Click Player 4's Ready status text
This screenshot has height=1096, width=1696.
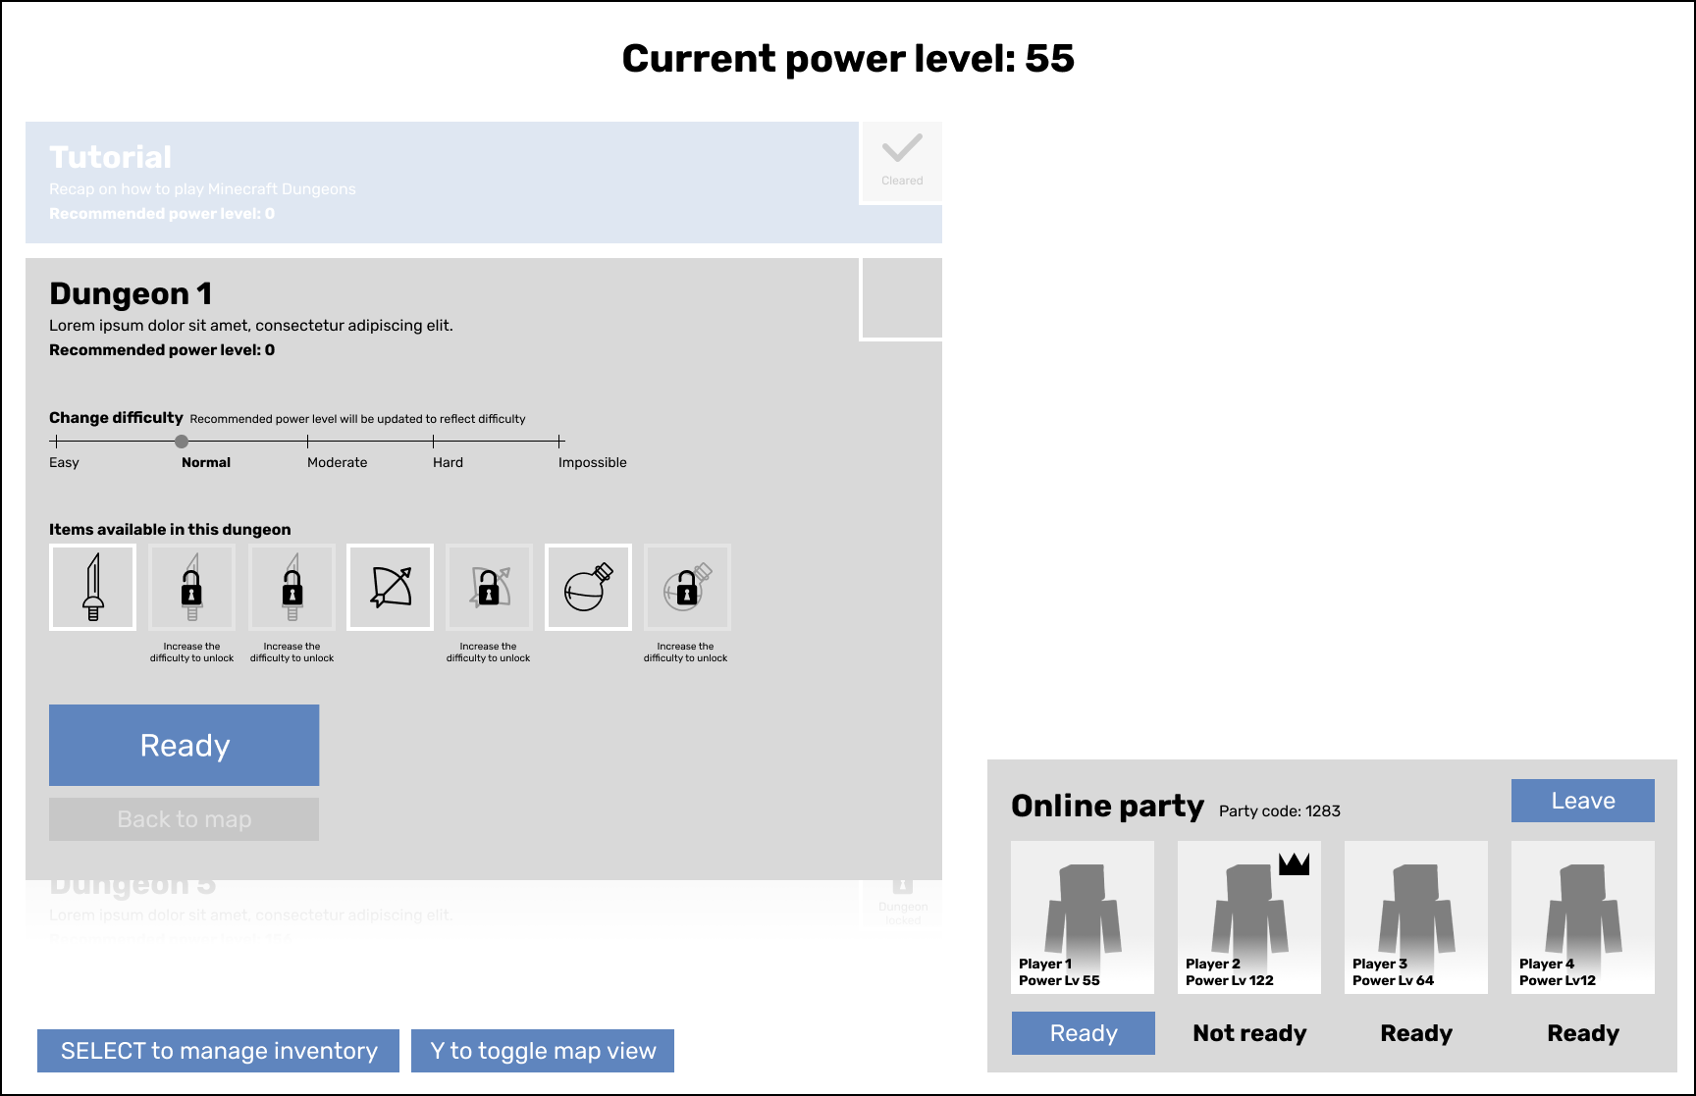coord(1583,1033)
